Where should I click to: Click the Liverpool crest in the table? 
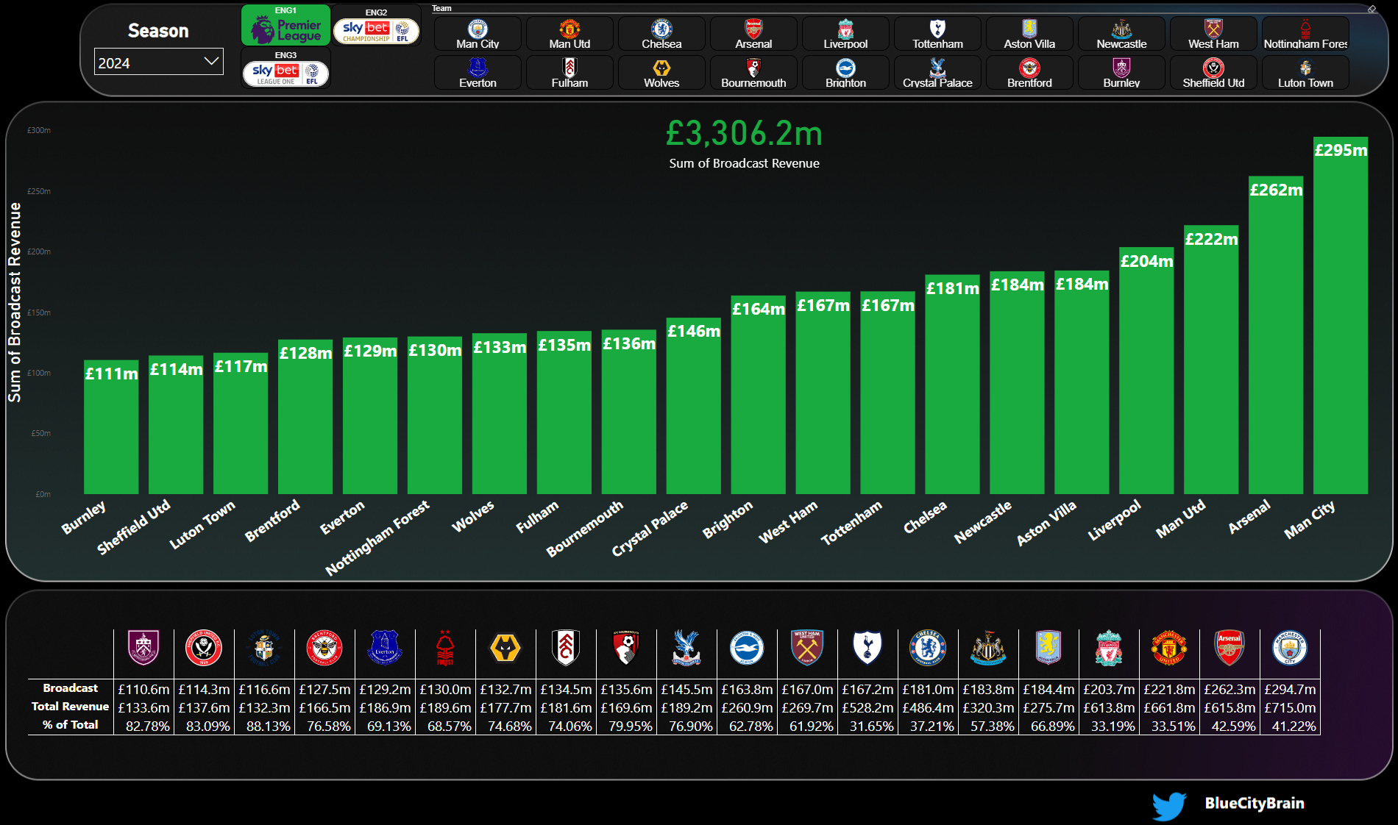coord(1109,648)
